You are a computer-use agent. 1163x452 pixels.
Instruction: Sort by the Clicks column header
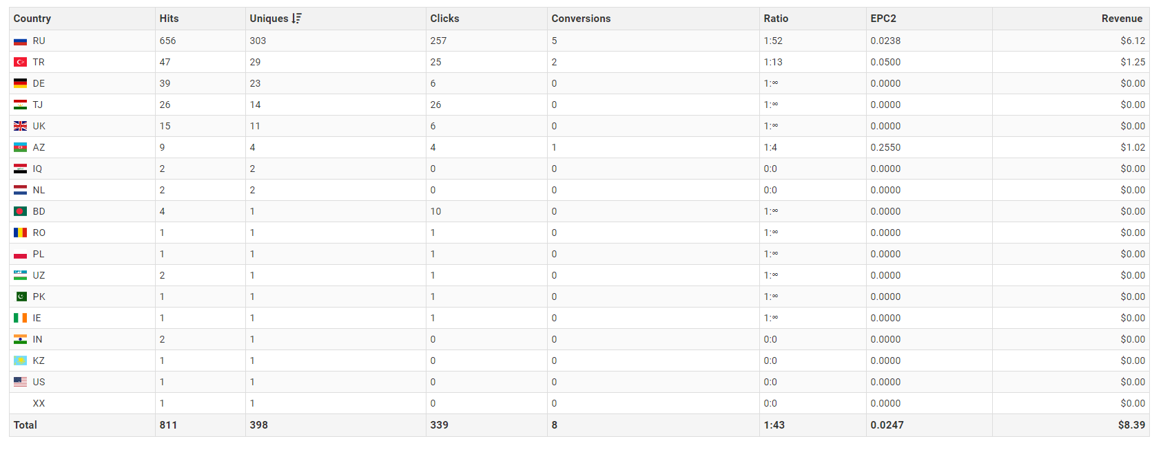coord(444,19)
